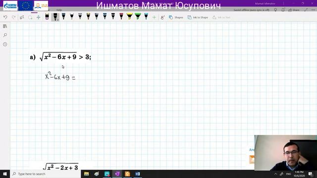Choose the white-tipped pen
The width and height of the screenshot is (317, 178).
(72, 16)
